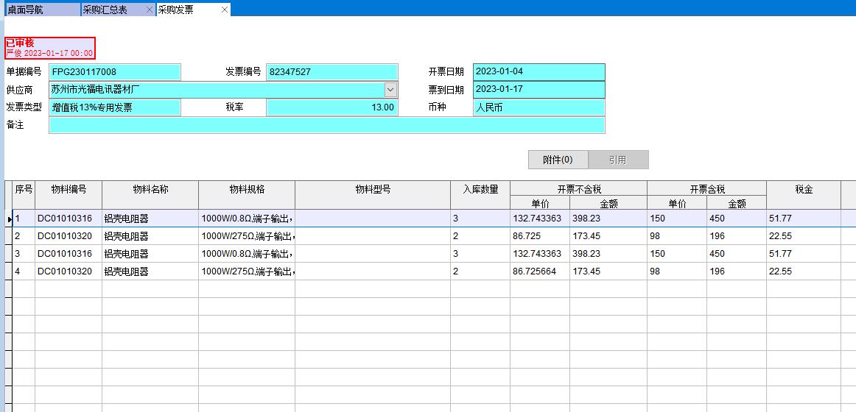Image resolution: width=856 pixels, height=412 pixels.
Task: Close the 采购汇总表 tab
Action: pyautogui.click(x=150, y=10)
